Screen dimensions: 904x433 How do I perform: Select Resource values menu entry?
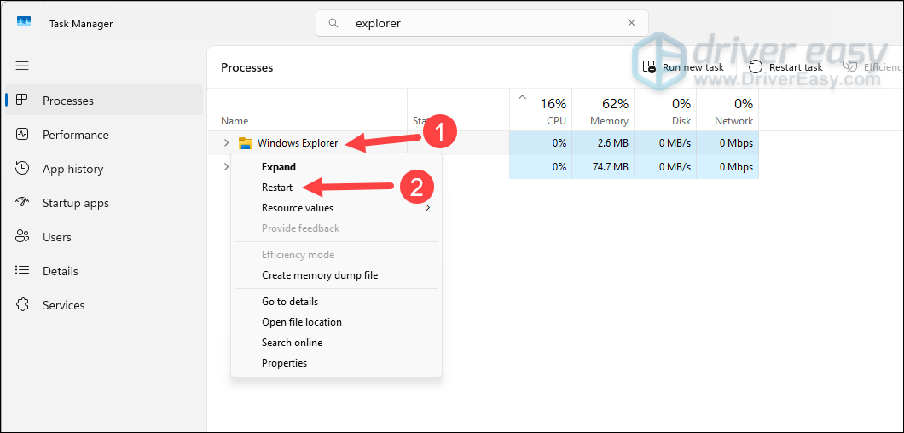coord(336,208)
